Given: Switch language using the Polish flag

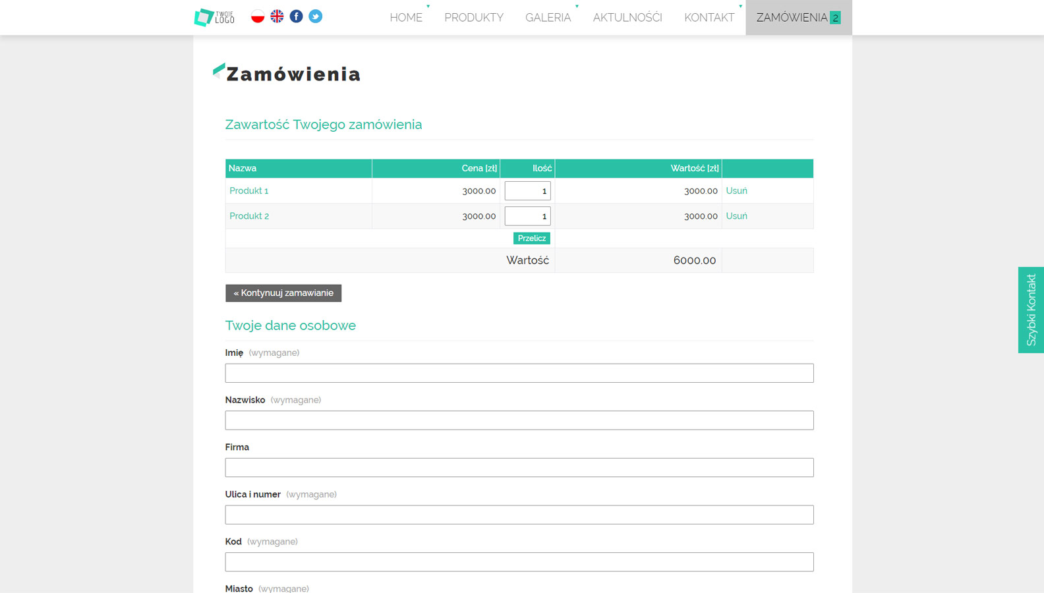Looking at the screenshot, I should coord(258,16).
